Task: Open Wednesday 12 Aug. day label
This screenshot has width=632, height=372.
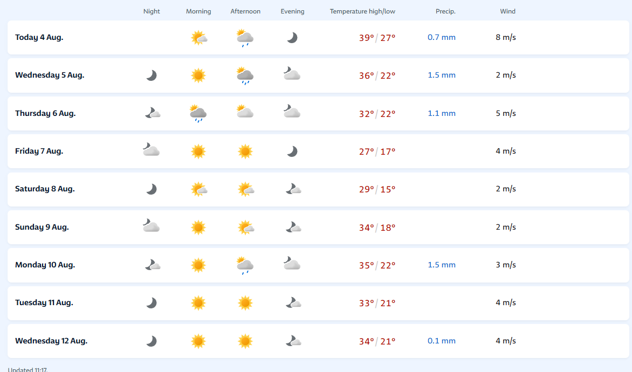Action: tap(51, 341)
